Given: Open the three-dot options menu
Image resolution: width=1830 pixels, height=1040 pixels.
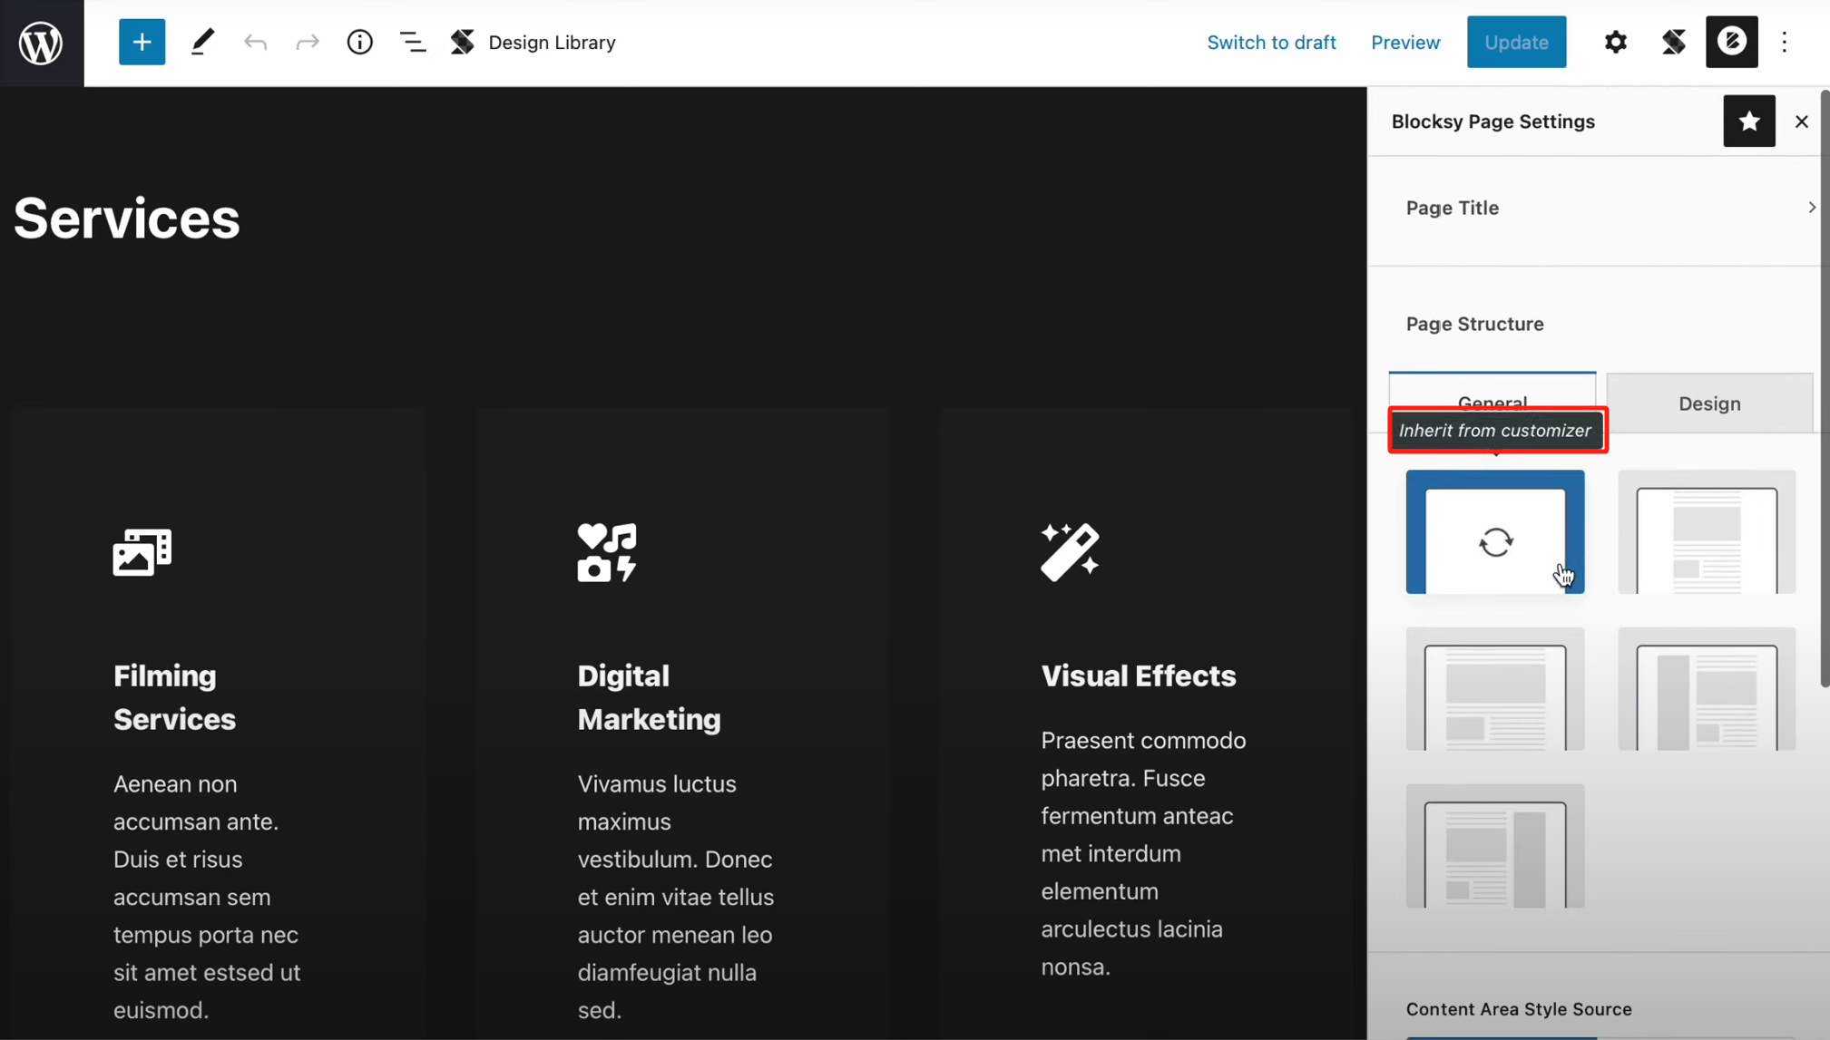Looking at the screenshot, I should point(1784,42).
